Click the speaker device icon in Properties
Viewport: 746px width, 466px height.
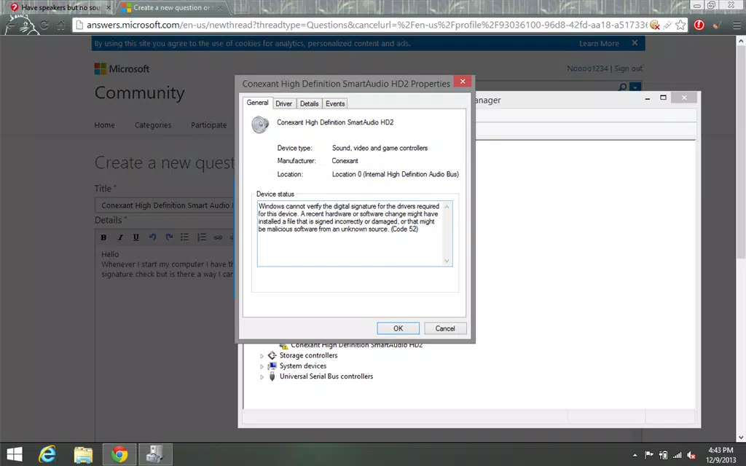click(260, 125)
